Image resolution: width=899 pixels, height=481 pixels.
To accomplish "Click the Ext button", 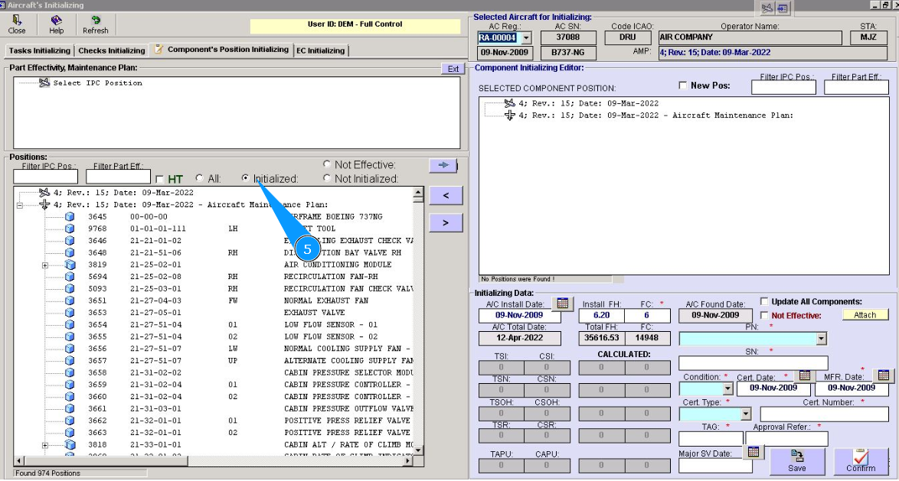I will coord(453,69).
